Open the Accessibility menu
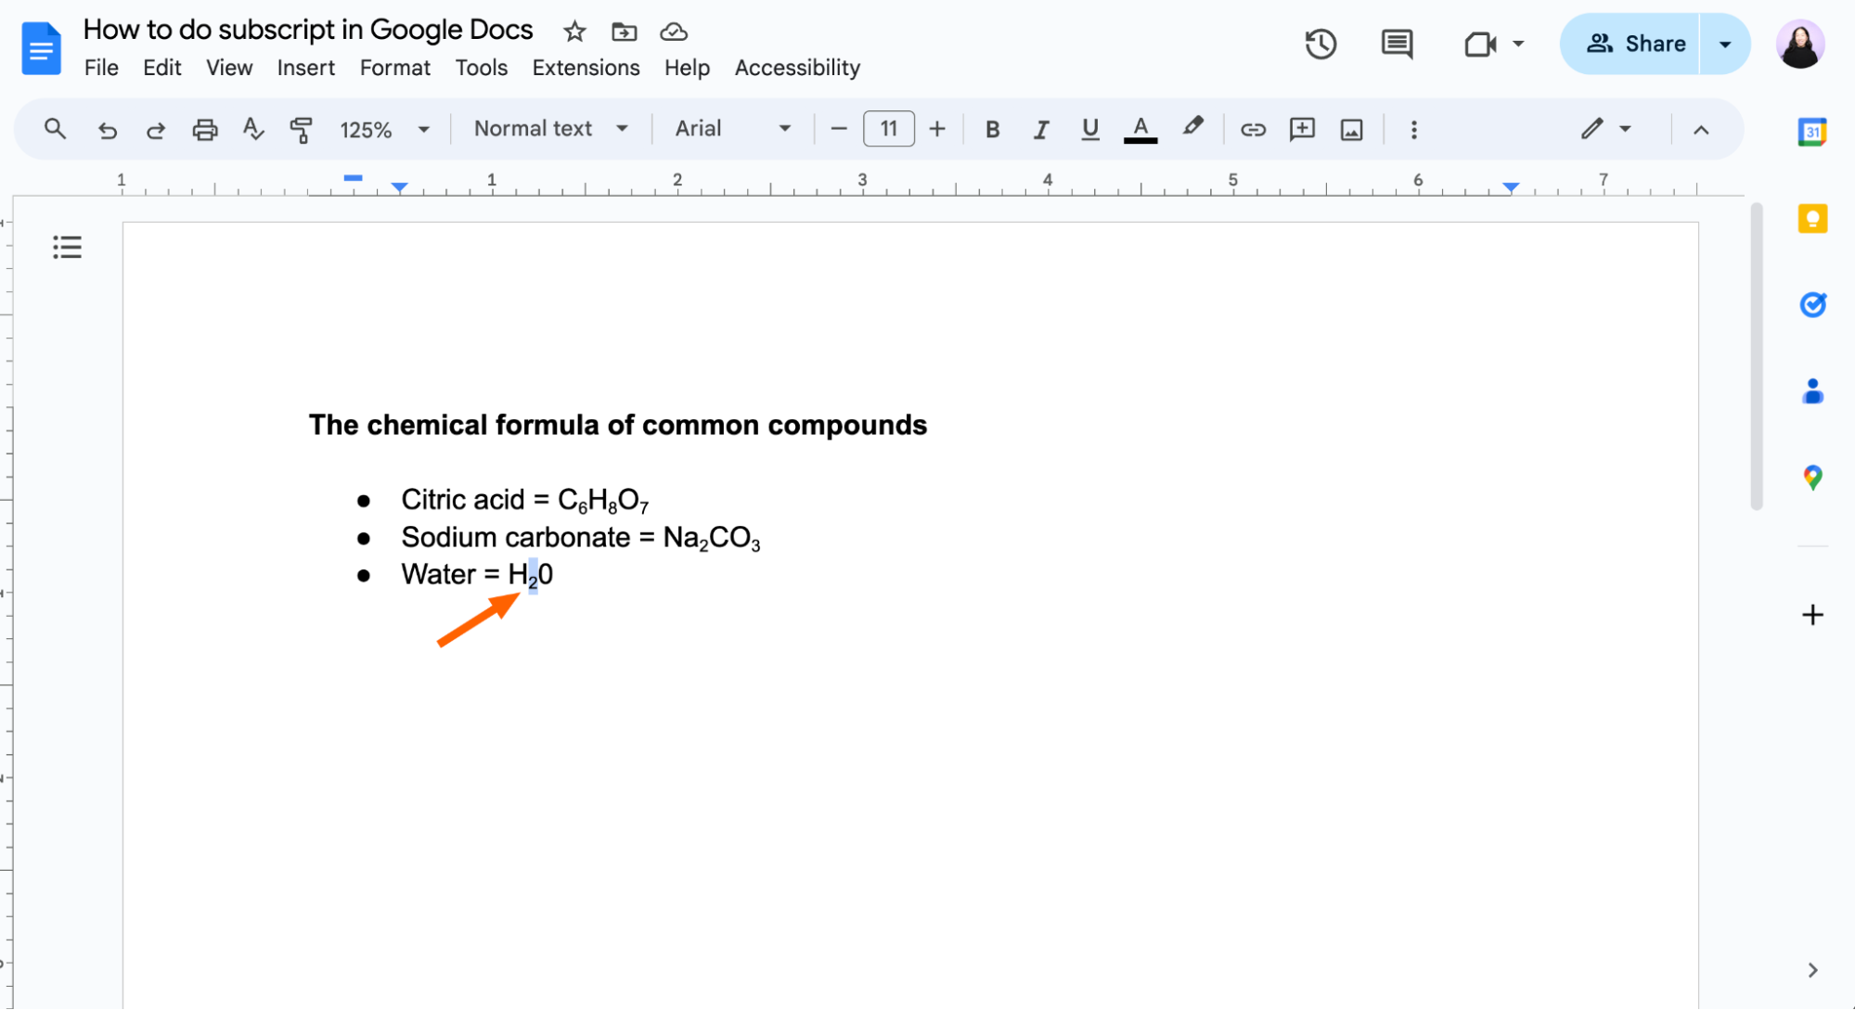This screenshot has width=1855, height=1010. [x=796, y=67]
